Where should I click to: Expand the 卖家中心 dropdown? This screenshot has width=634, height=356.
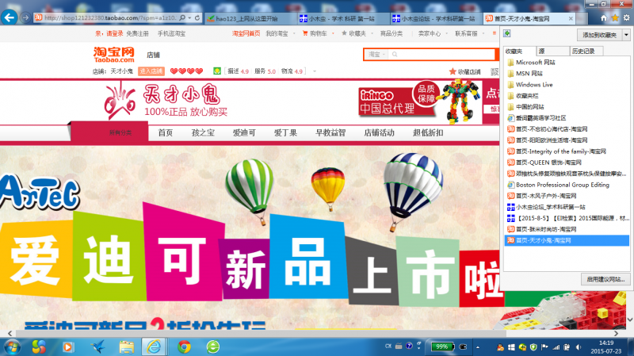(446, 33)
